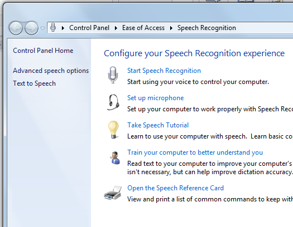The height and width of the screenshot is (227, 293).
Task: Open the Set up microphone link
Action: tap(156, 98)
